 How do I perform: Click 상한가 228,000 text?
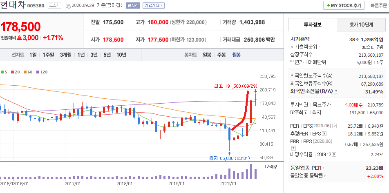click(x=188, y=22)
